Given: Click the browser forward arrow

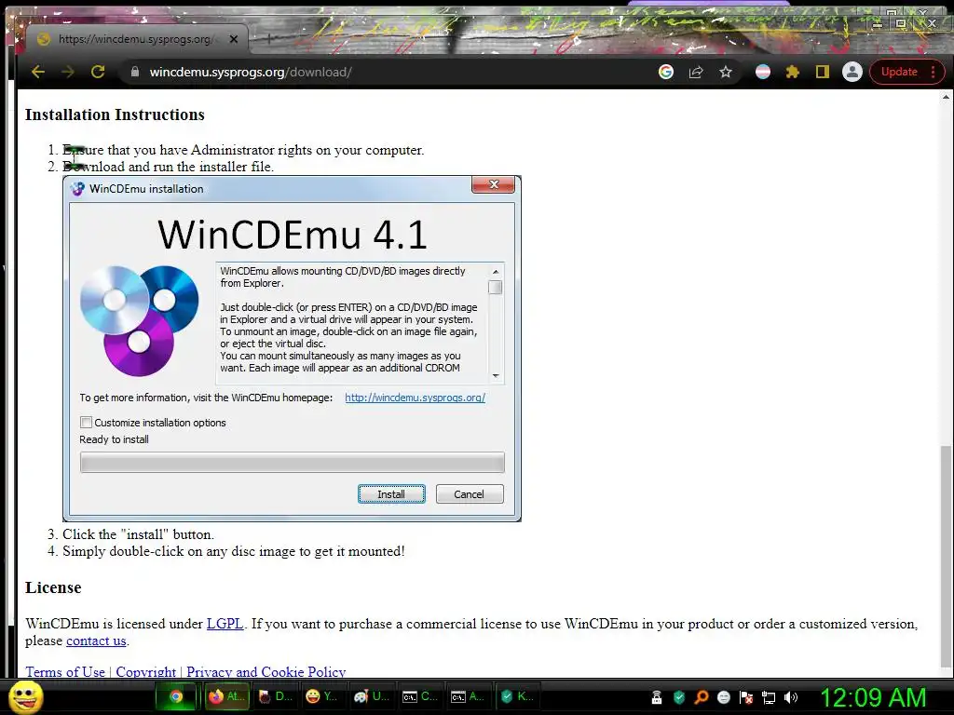Looking at the screenshot, I should (x=67, y=72).
